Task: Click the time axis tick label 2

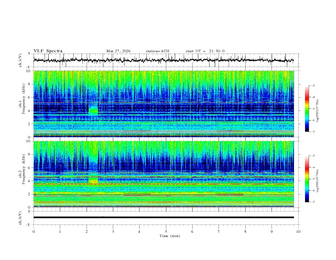Action: (87, 232)
